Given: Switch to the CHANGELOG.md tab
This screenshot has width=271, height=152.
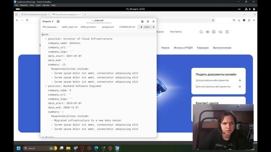Looking at the screenshot, I should click(x=127, y=27).
